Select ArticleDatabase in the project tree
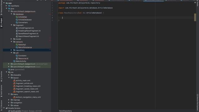This screenshot has height=112, width=199. (x=25, y=20)
